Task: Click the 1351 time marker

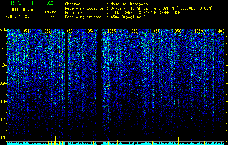Action: [25, 31]
